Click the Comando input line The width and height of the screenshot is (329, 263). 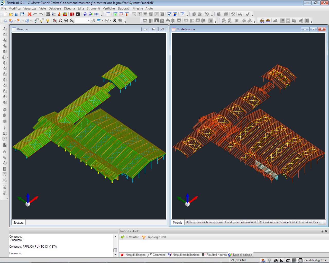tap(61, 253)
